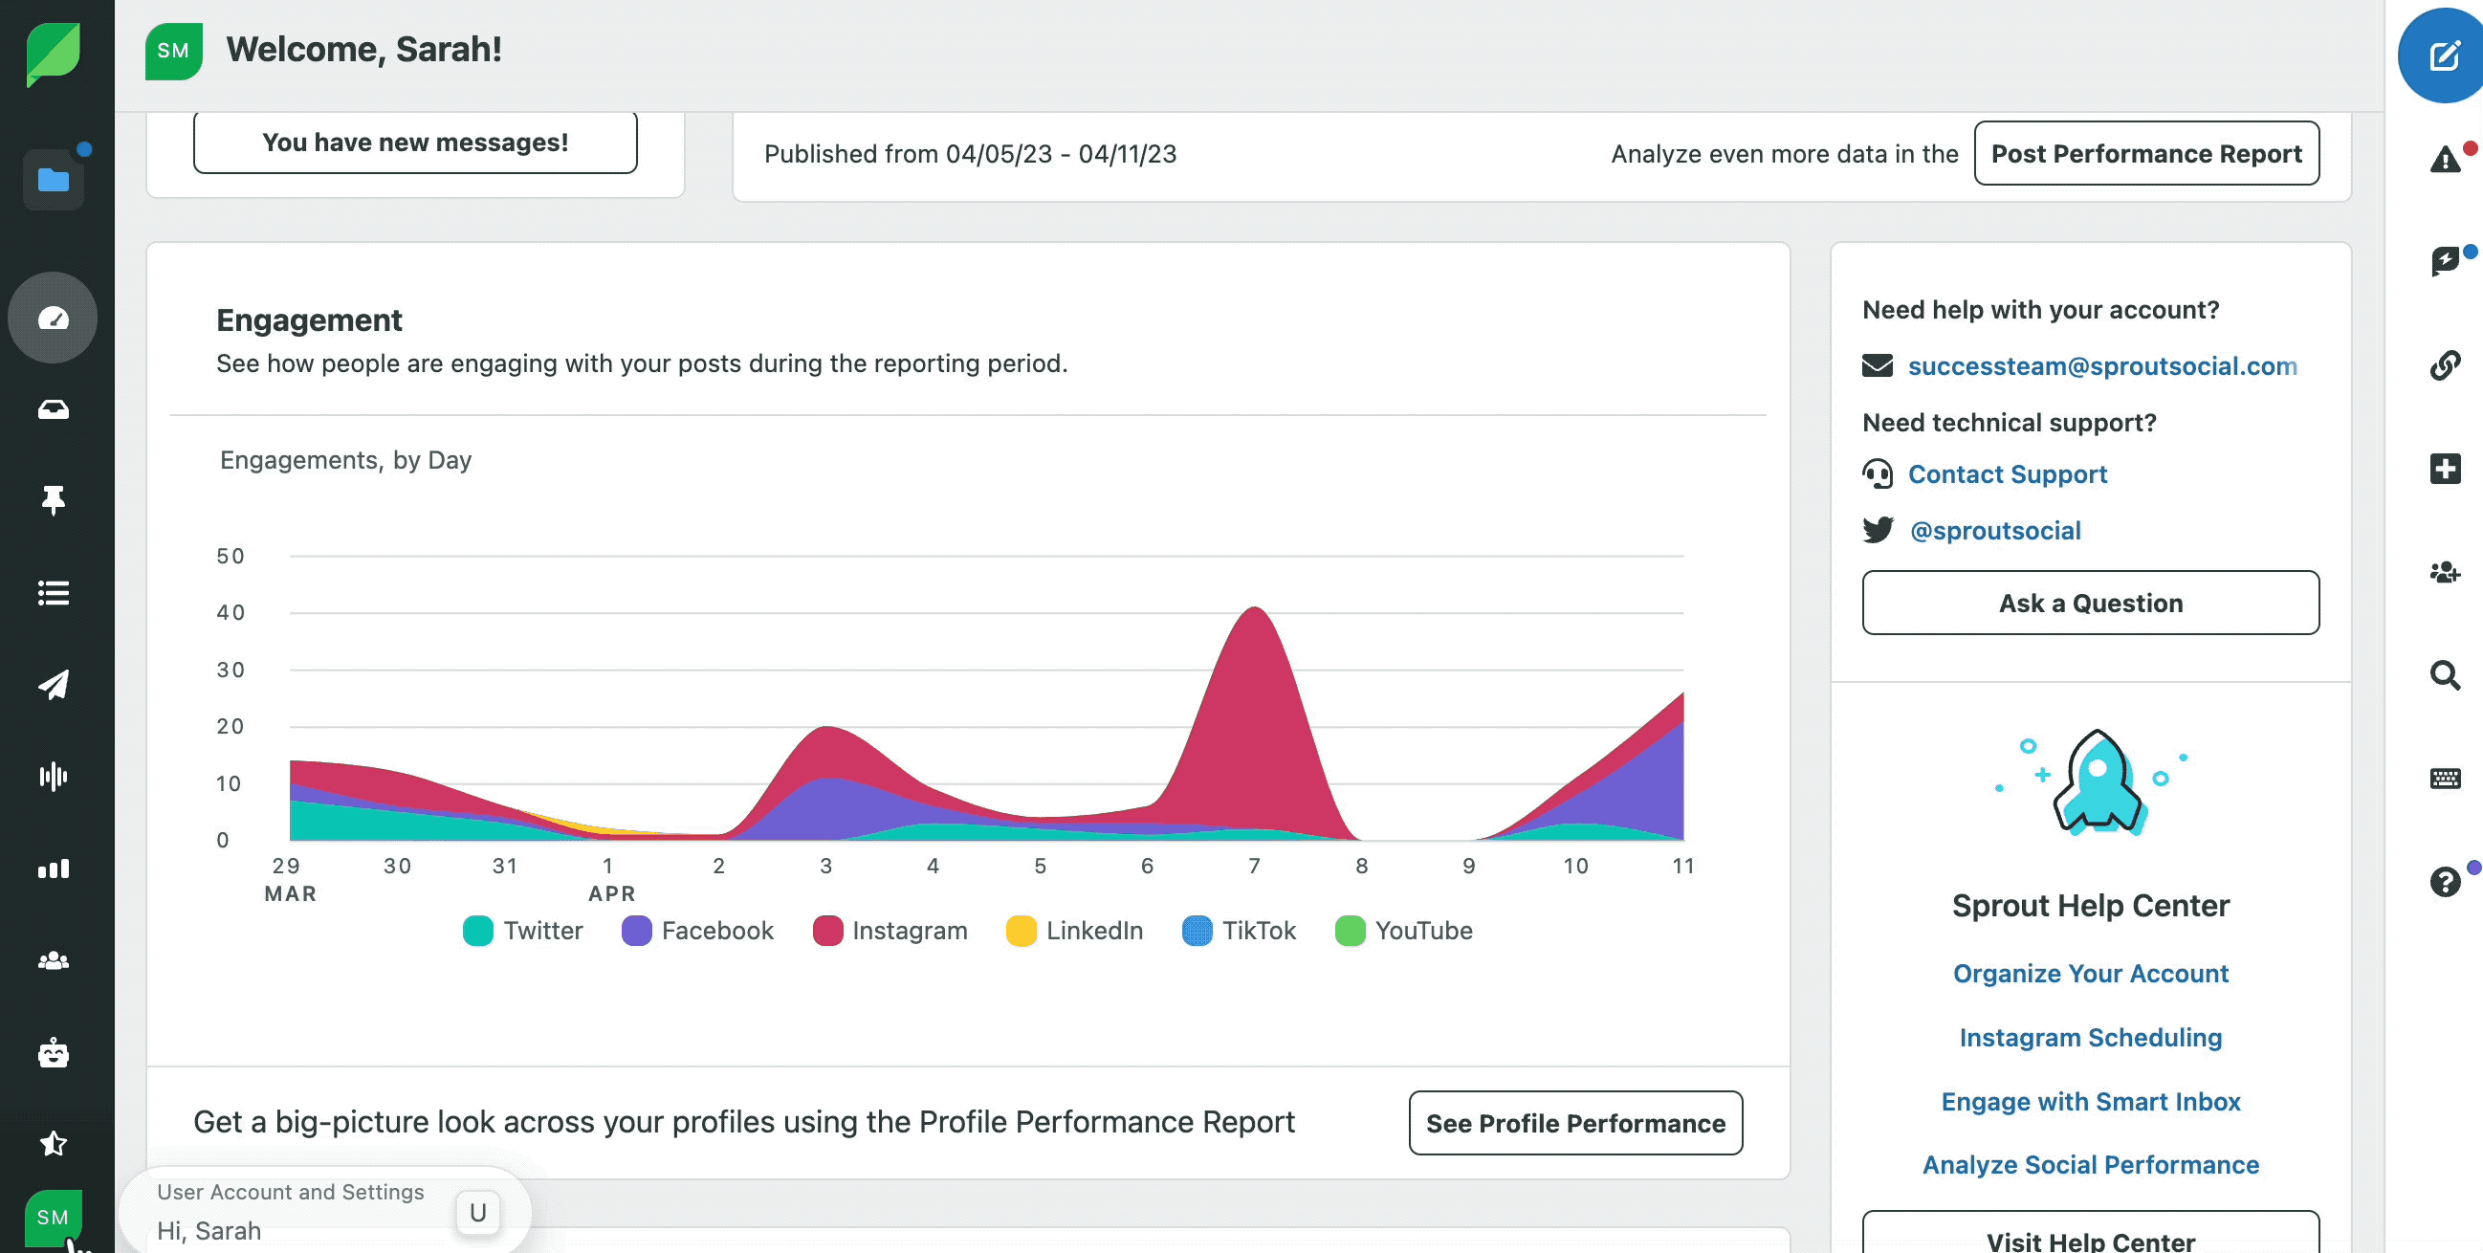The image size is (2483, 1253).
Task: Click the U shortcut key badge in tooltip
Action: 478,1213
